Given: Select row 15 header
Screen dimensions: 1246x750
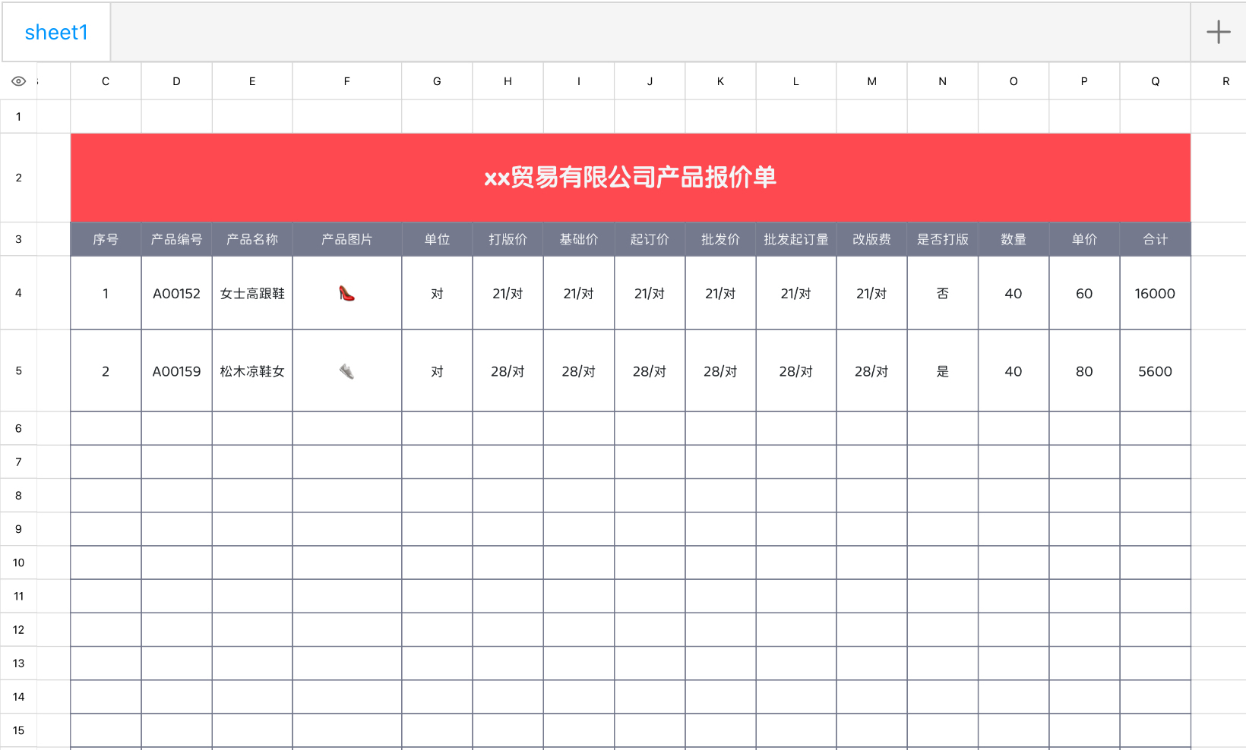Looking at the screenshot, I should 18,730.
